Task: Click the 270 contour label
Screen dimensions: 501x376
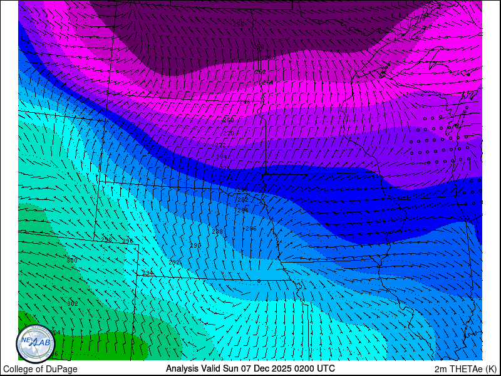Action: tap(229, 133)
